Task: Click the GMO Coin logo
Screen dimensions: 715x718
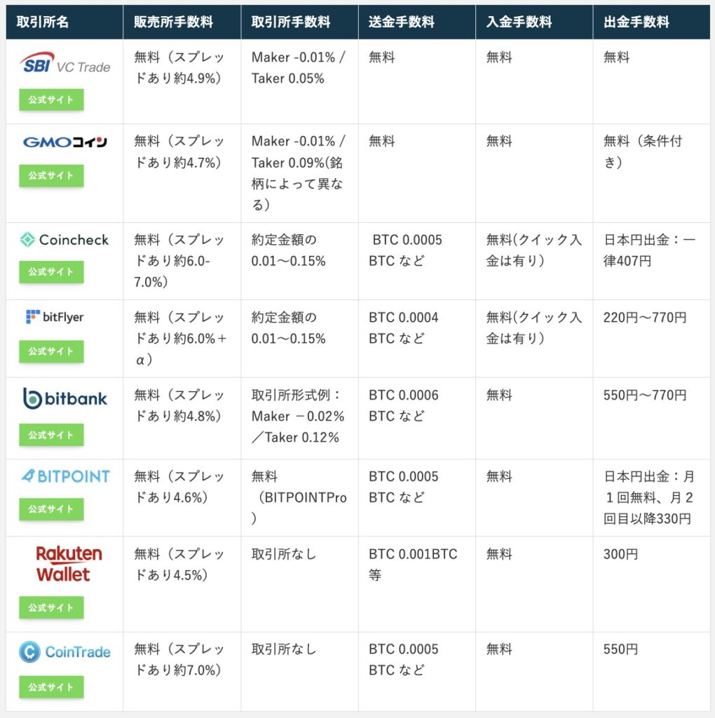Action: coord(64,142)
